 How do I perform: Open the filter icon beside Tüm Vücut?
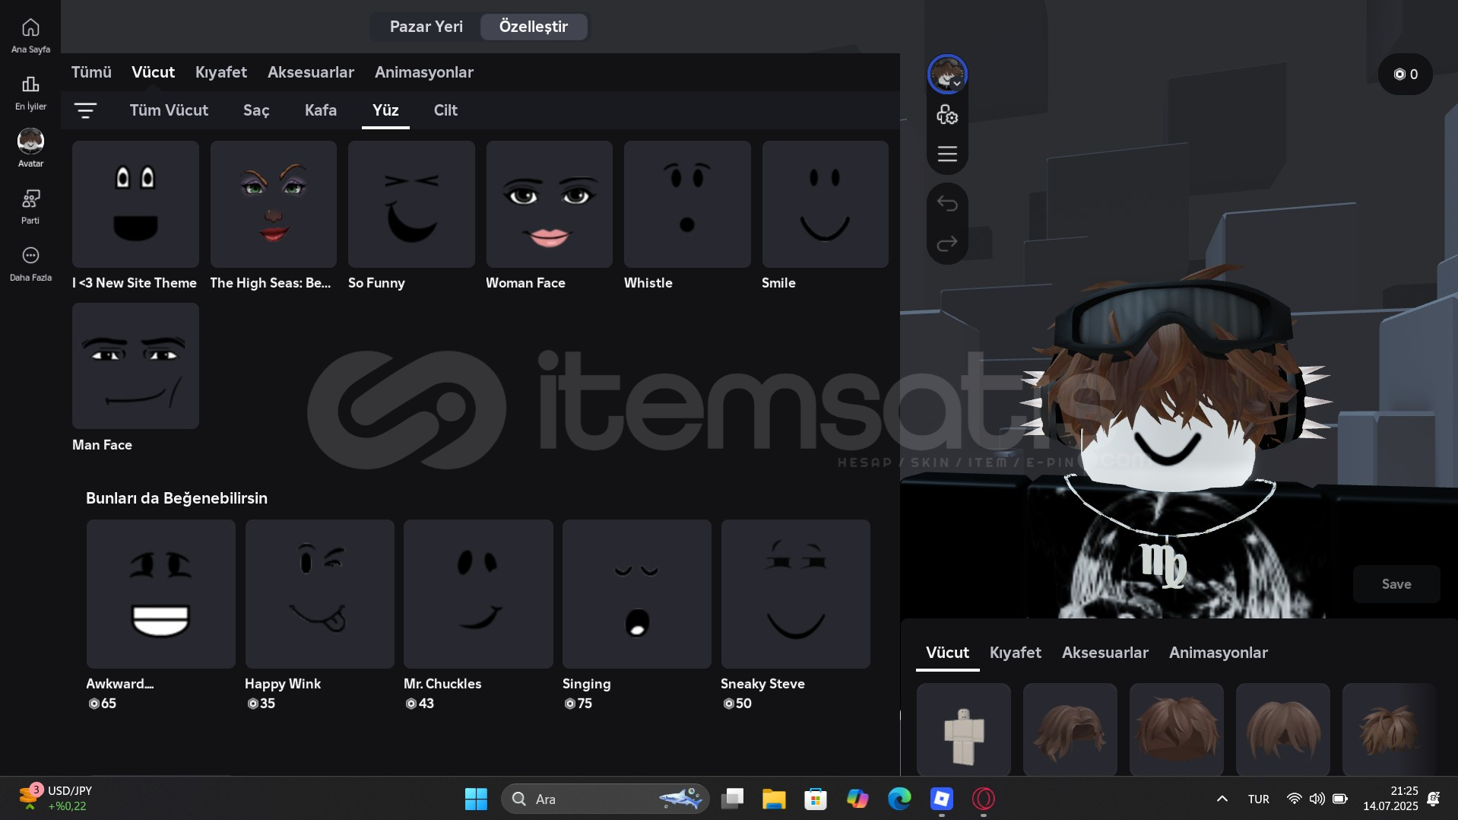85,110
